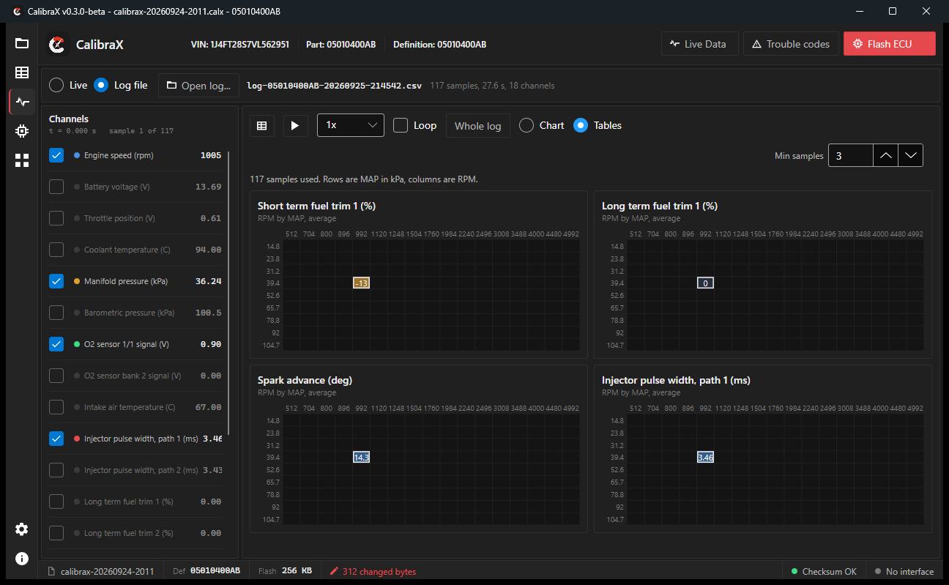Click the file icon in the status bar
Viewport: 949px width, 585px height.
pos(51,571)
